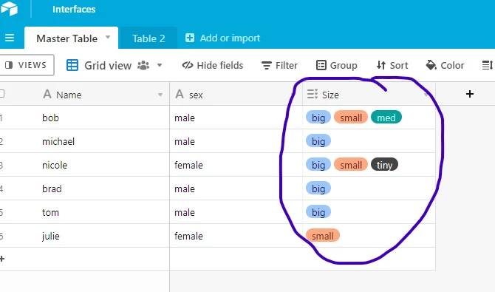Viewport: 495px width, 292px height.
Task: Click the sex cell for bob
Action: tap(236, 118)
